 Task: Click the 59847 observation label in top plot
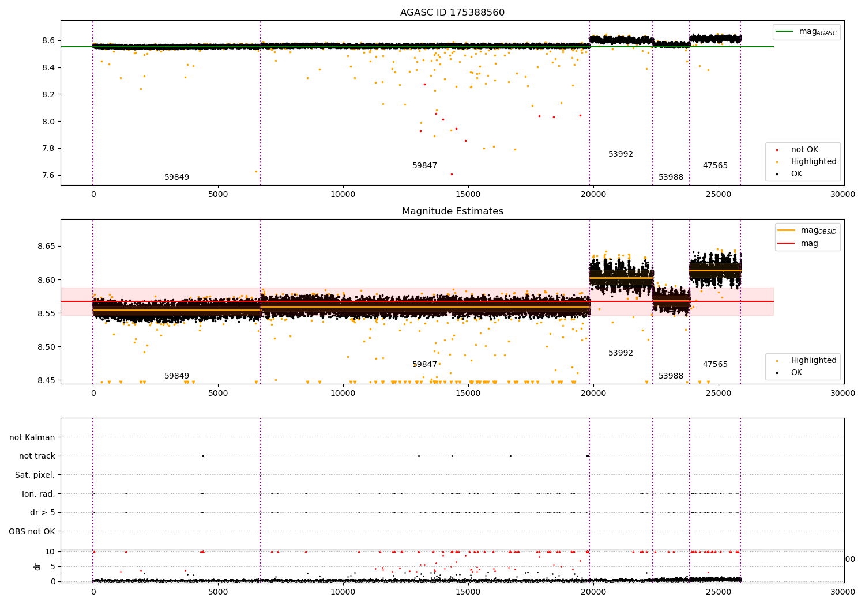[424, 166]
